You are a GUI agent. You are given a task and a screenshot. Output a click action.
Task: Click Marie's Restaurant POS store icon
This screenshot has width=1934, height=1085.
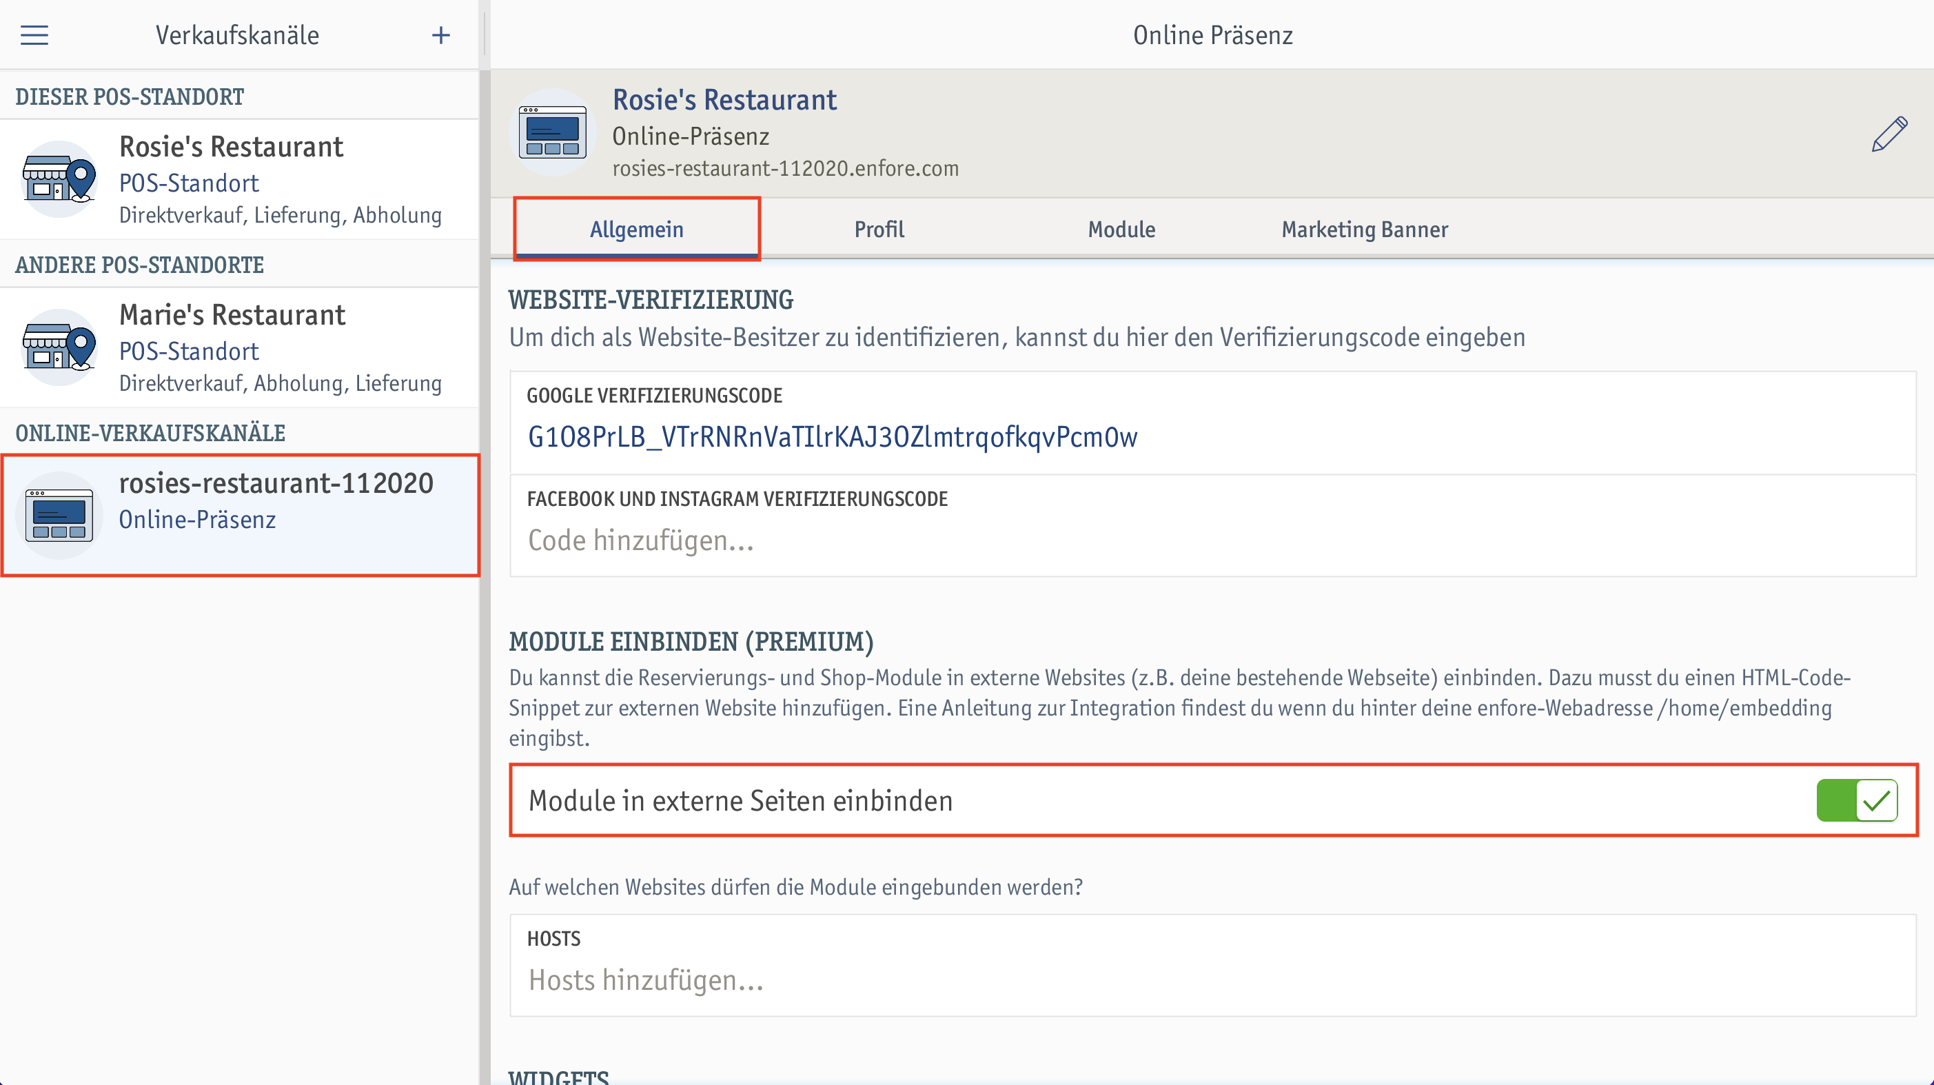(x=59, y=347)
